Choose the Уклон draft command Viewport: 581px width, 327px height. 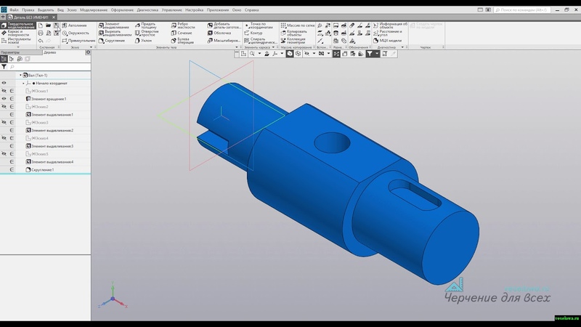143,41
